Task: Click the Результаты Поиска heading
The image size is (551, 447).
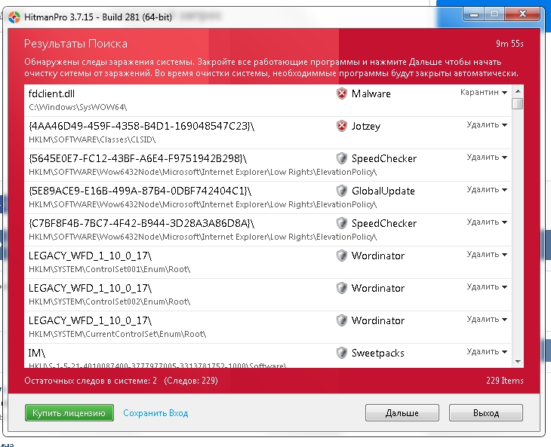Action: 75,44
